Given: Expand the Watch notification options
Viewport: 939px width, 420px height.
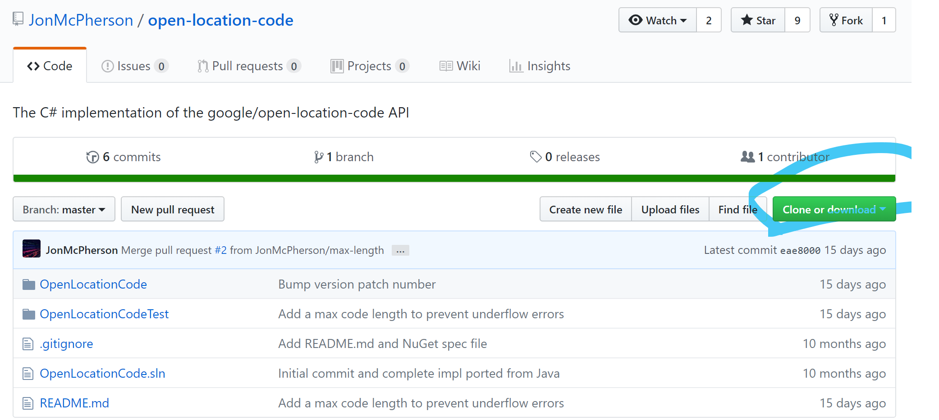Looking at the screenshot, I should pos(683,20).
